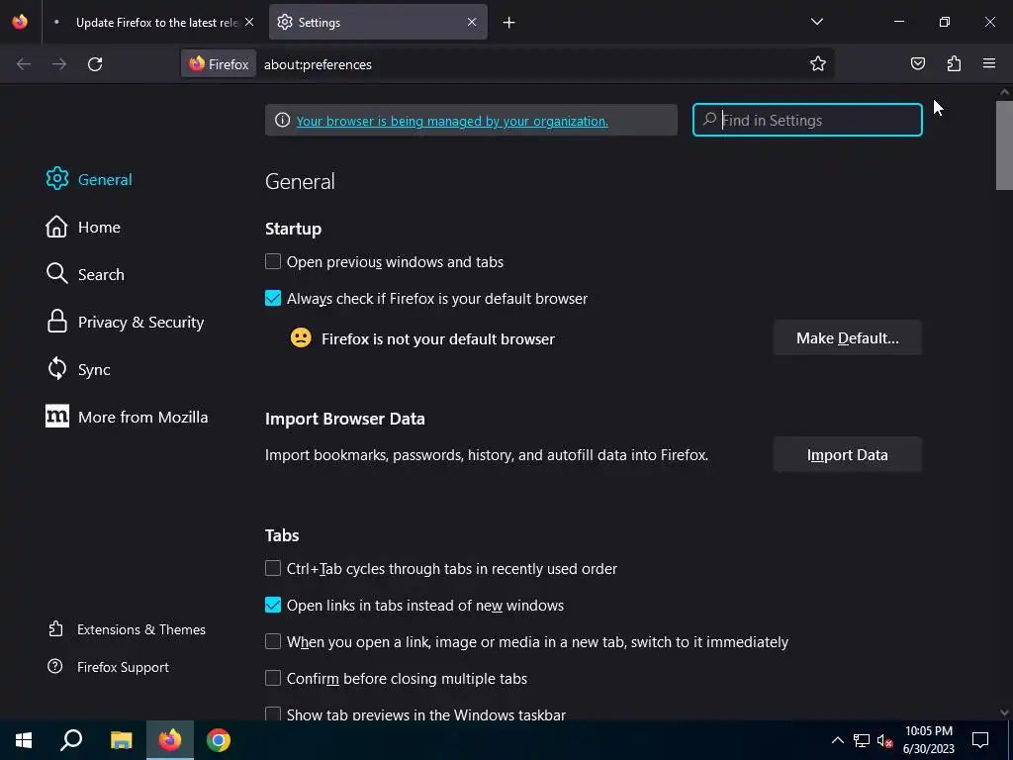This screenshot has height=760, width=1013.
Task: Open the Firefox application hamburger menu
Action: 989,63
